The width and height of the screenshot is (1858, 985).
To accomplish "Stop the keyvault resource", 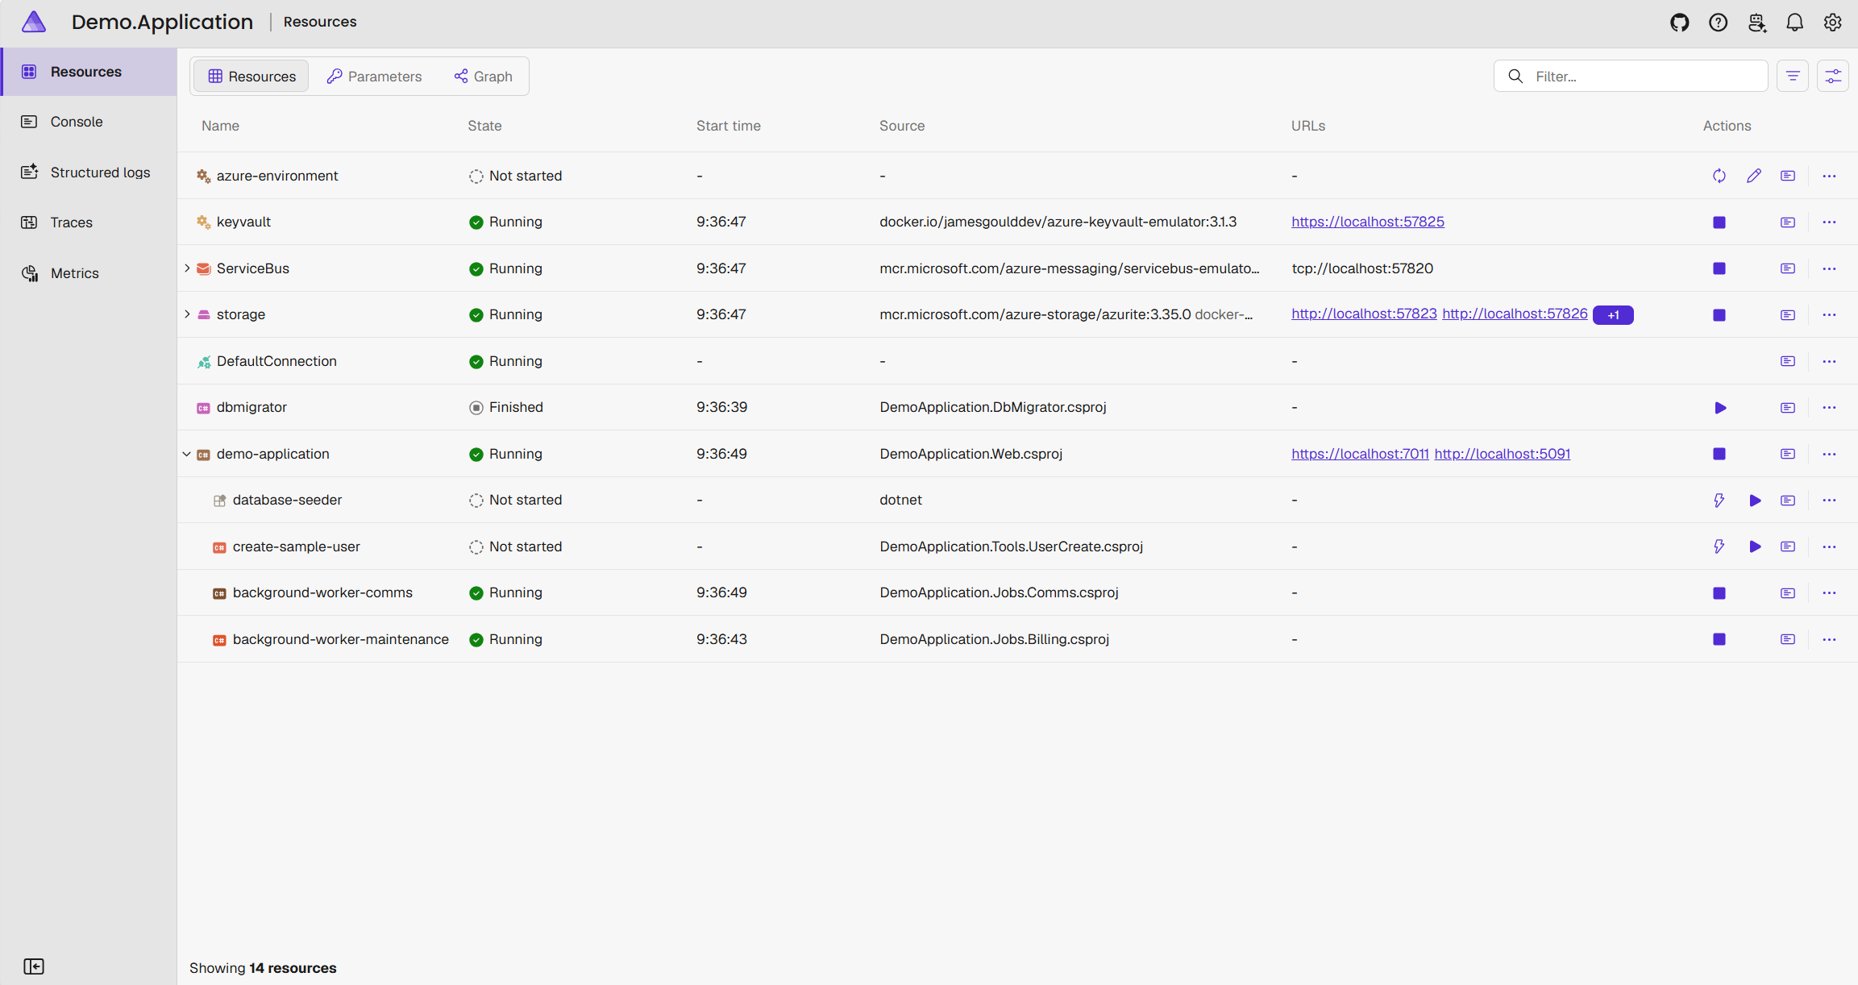I will tap(1719, 222).
